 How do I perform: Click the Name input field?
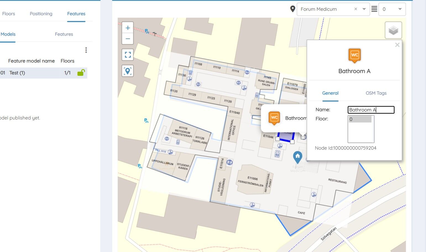click(371, 110)
